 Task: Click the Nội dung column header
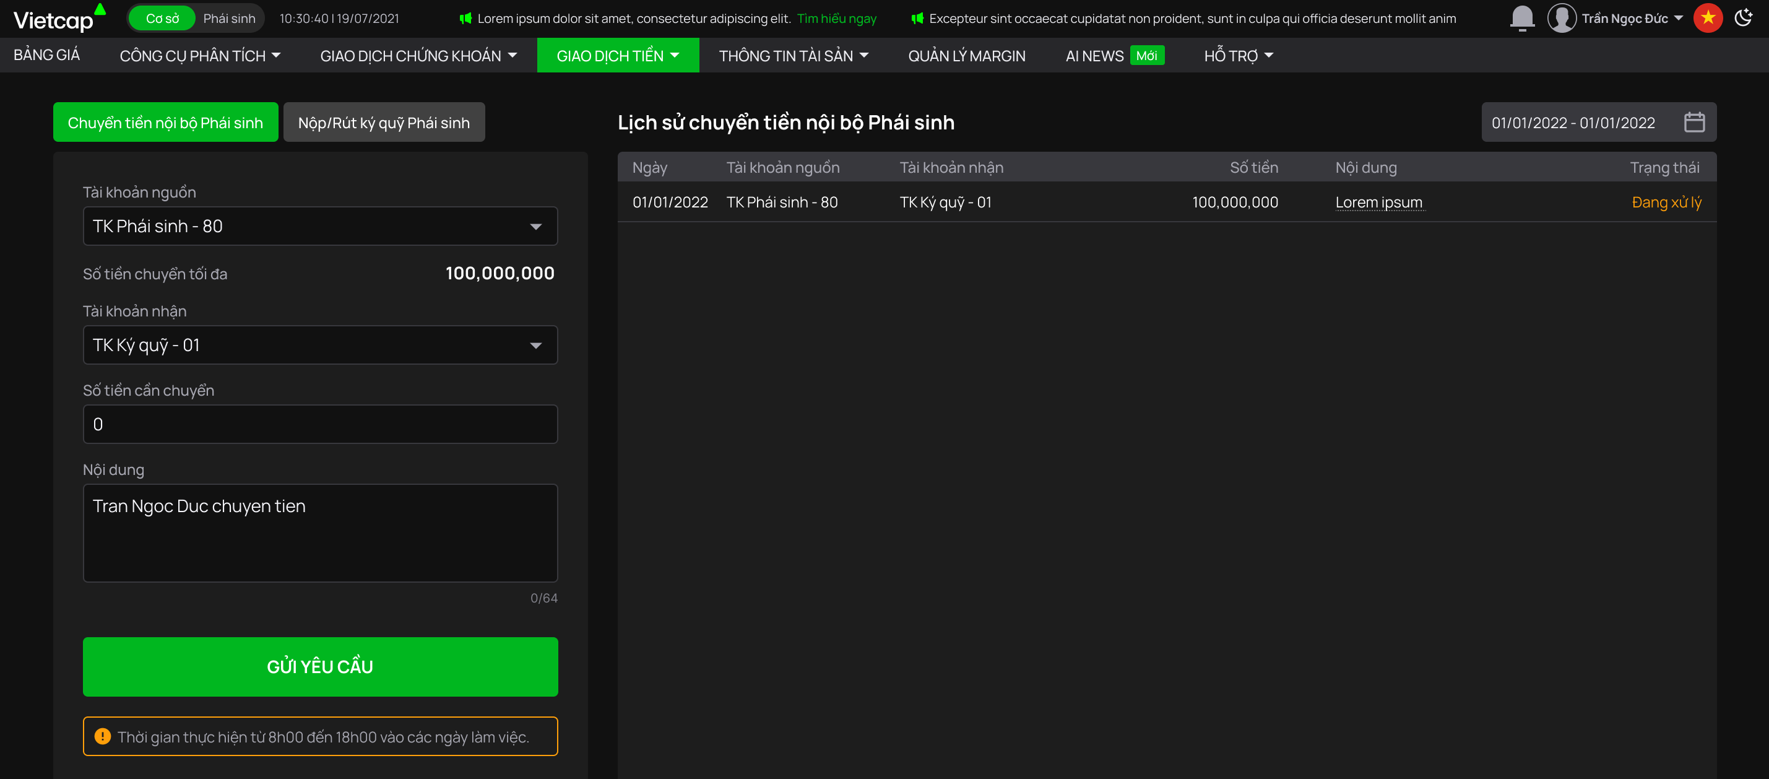pos(1365,167)
